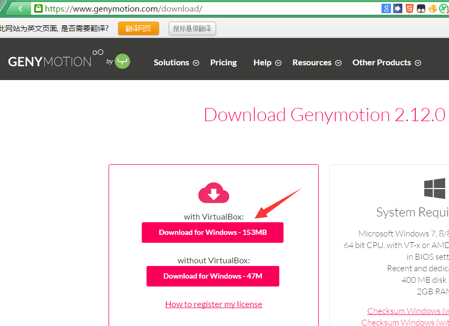Open the Solutions navigation menu
449x326 pixels.
tap(171, 63)
